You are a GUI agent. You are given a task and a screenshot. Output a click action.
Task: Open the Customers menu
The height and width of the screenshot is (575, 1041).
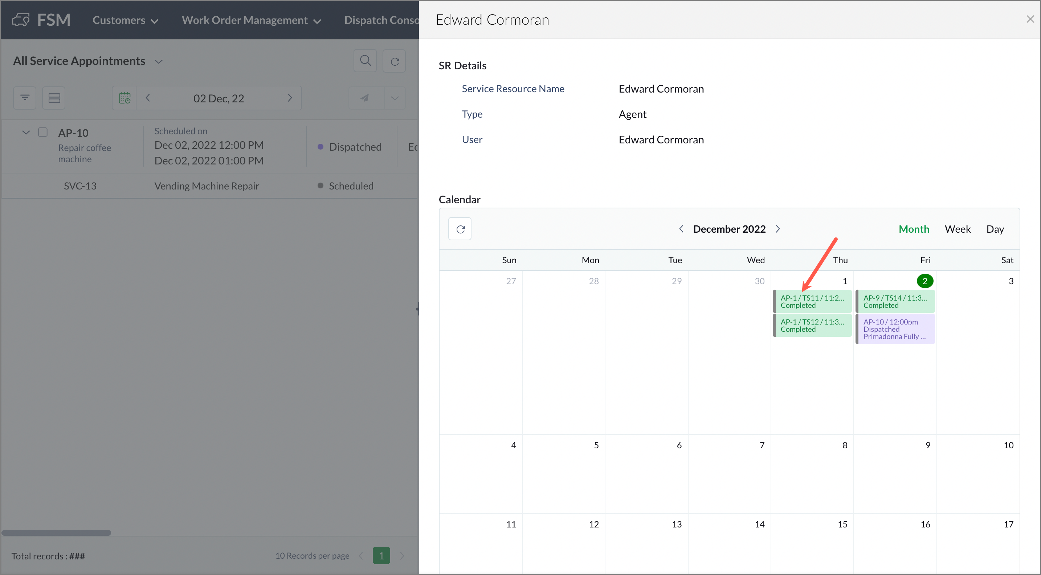[125, 20]
